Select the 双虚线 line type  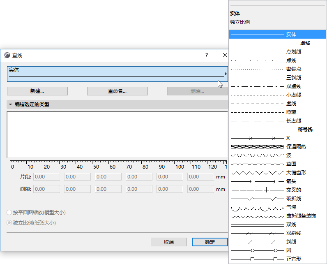[278, 86]
